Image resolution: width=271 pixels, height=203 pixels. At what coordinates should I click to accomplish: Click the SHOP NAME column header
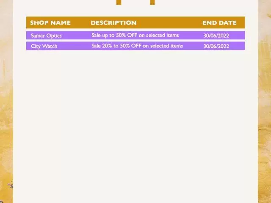[x=50, y=23]
